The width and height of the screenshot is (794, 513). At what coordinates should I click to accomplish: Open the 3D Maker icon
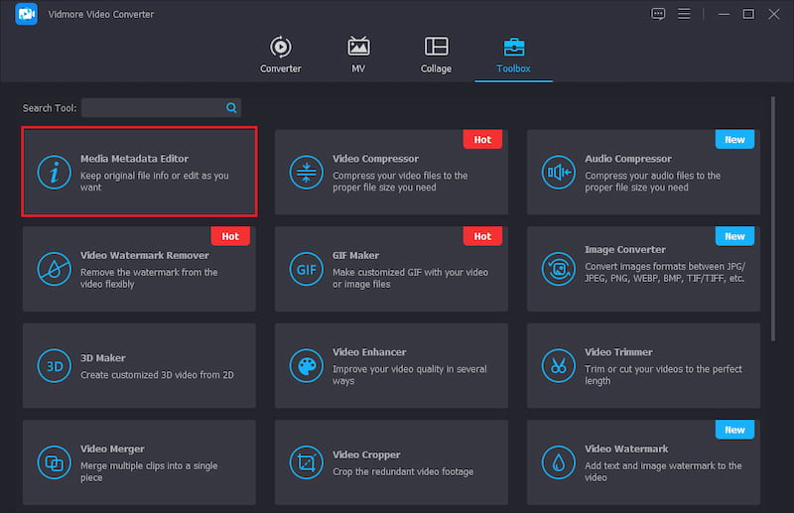pyautogui.click(x=54, y=365)
